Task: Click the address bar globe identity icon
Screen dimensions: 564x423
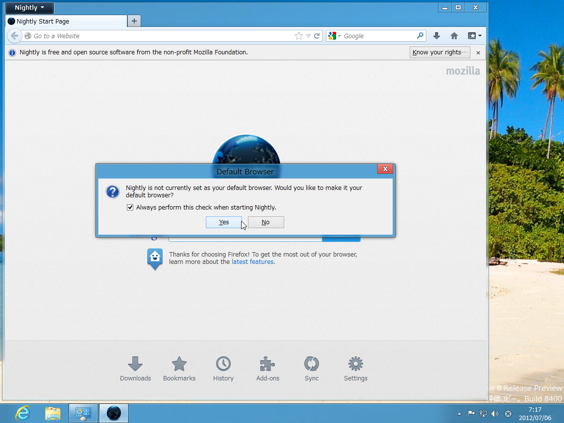Action: click(28, 36)
